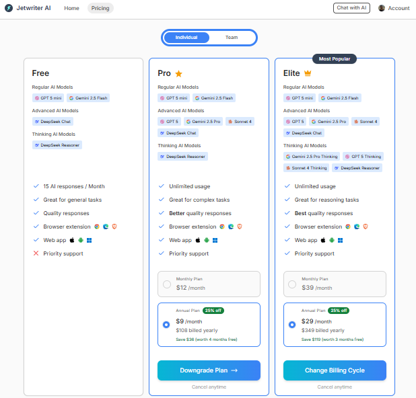Click the account avatar icon
This screenshot has height=398, width=416.
(x=382, y=8)
